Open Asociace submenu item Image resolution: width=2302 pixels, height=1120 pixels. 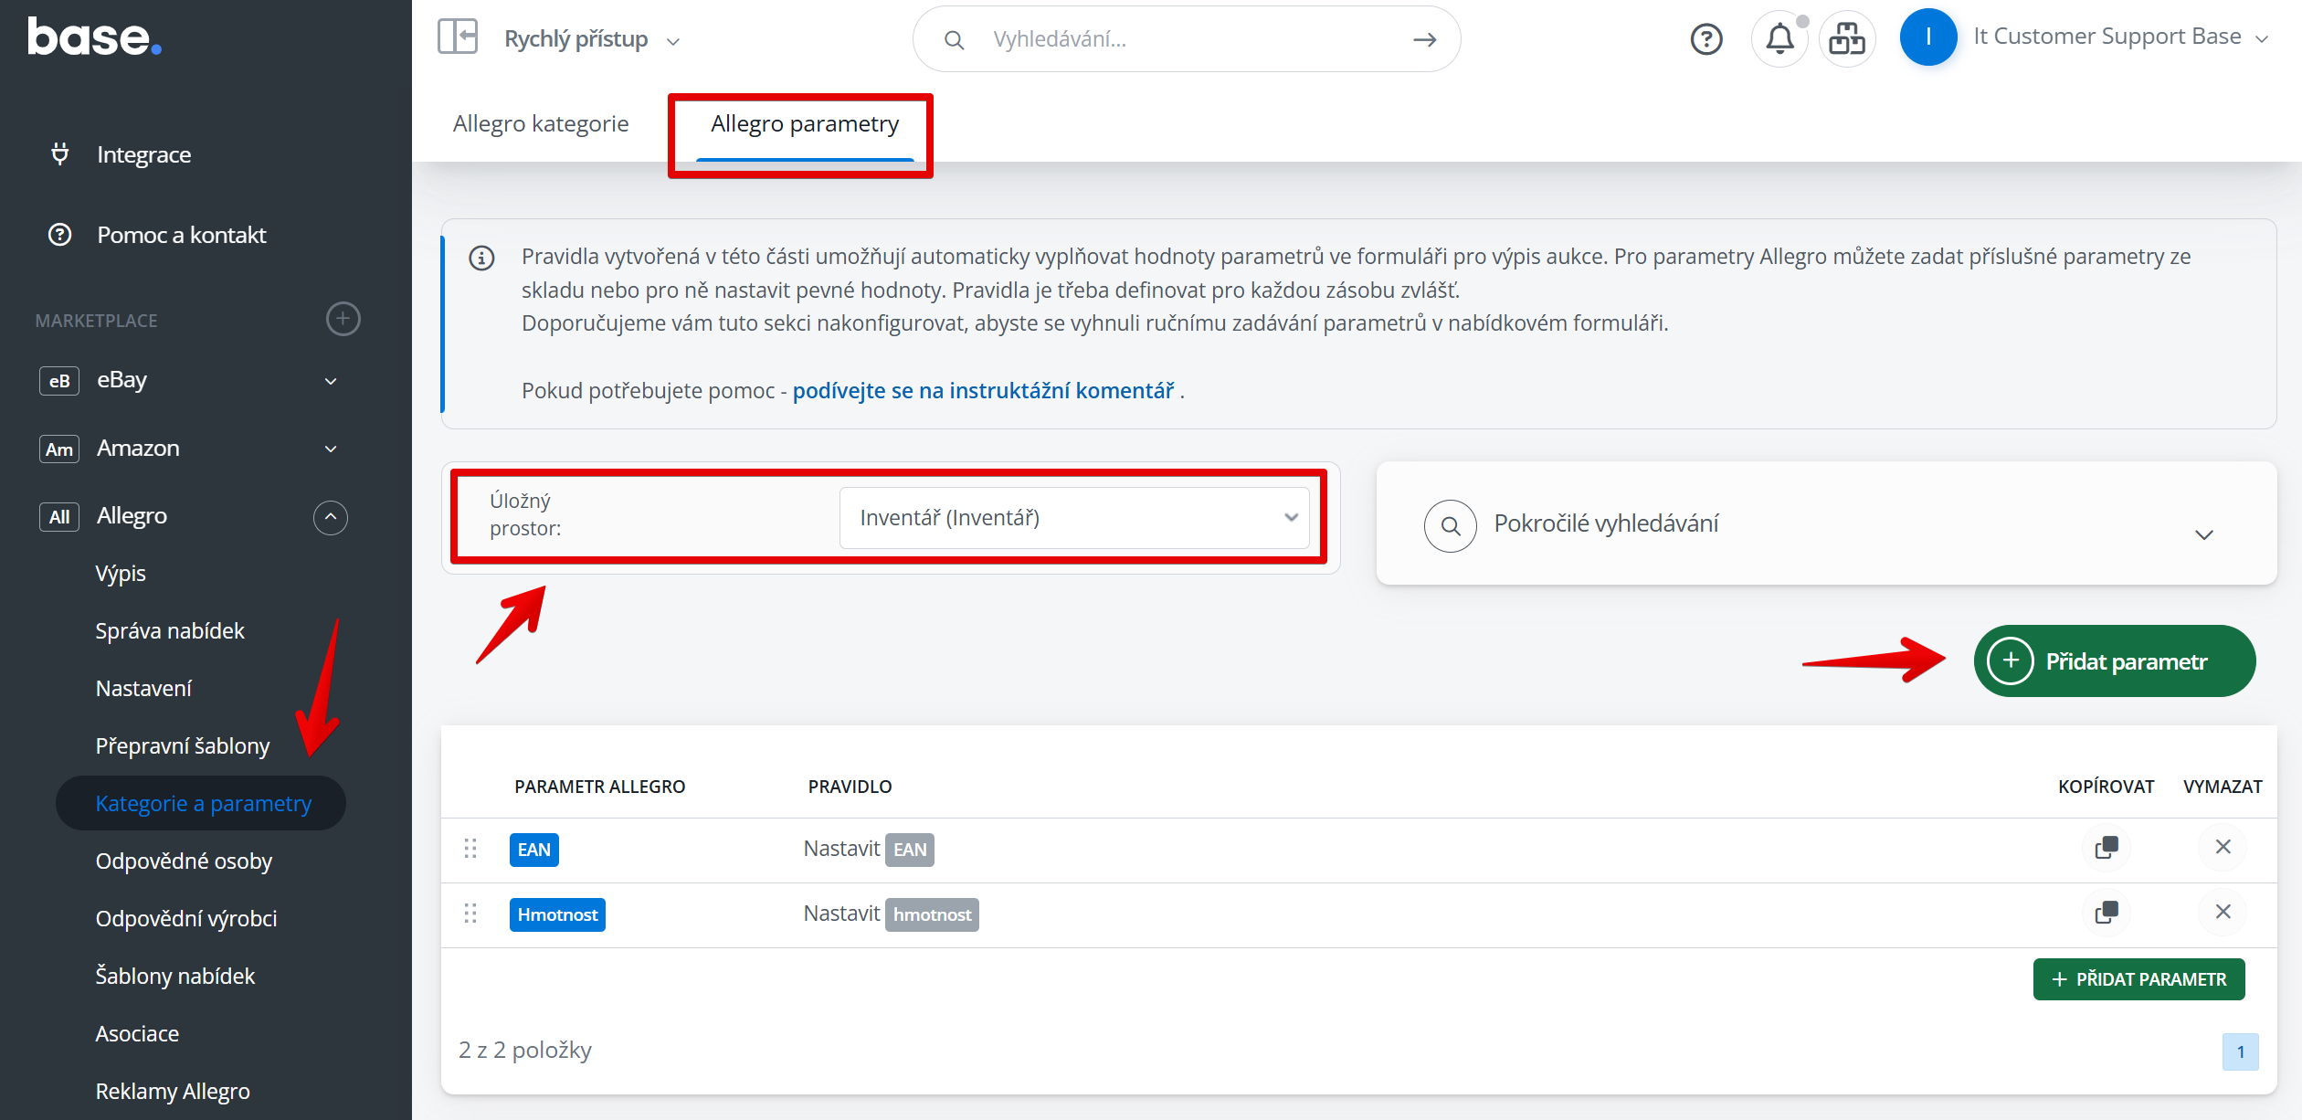pyautogui.click(x=137, y=1034)
